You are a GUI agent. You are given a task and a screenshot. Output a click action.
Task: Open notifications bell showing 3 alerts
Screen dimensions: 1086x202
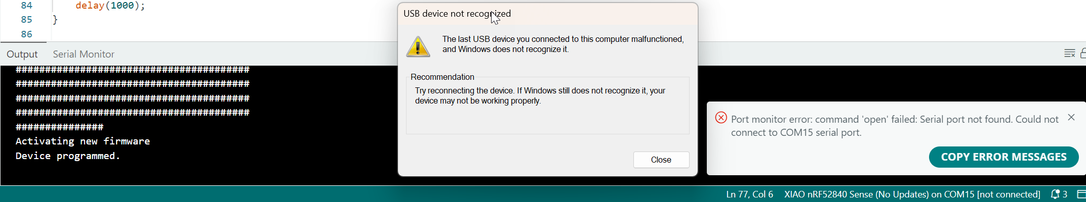click(x=1059, y=194)
